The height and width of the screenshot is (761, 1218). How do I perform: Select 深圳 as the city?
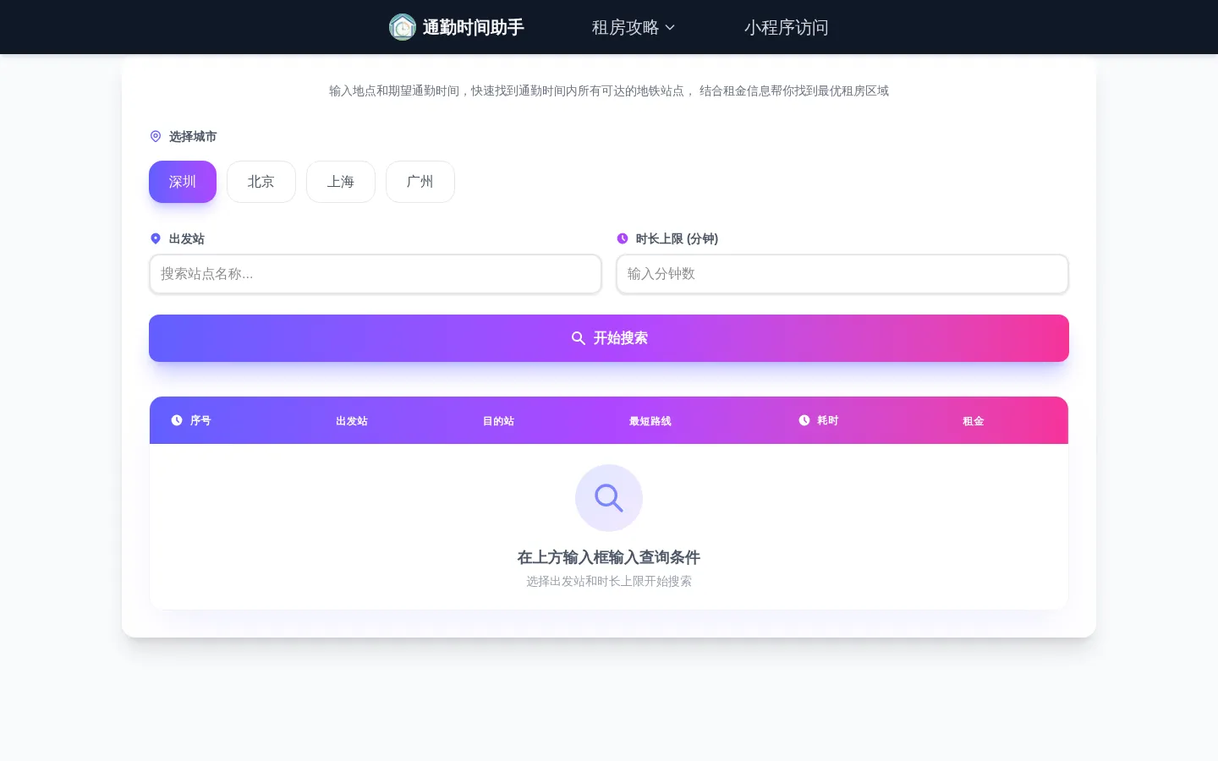[x=183, y=182]
